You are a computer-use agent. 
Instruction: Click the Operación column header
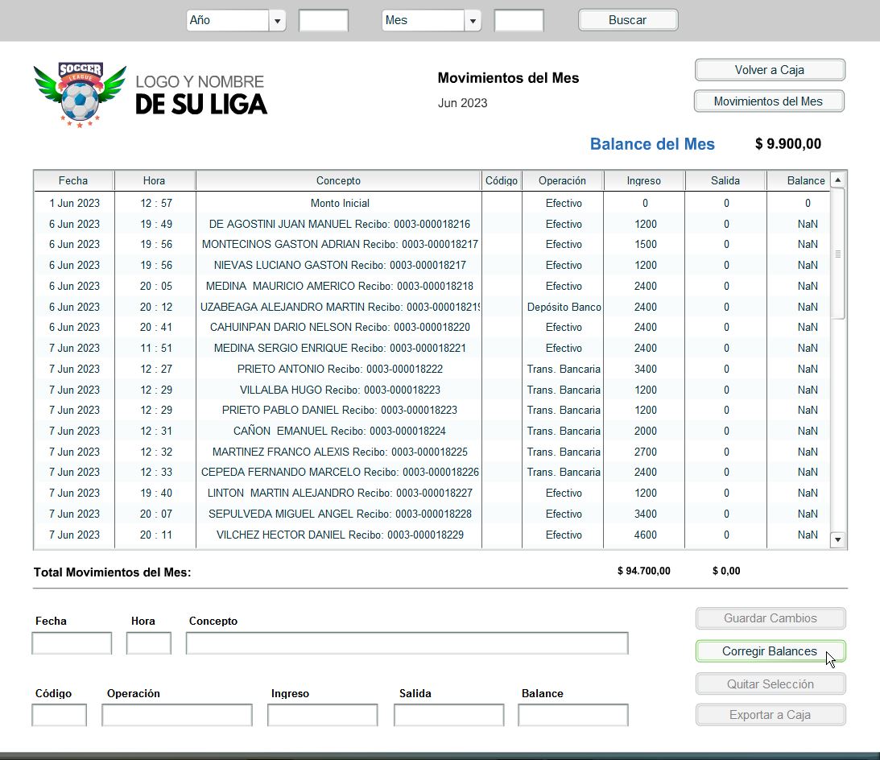562,180
